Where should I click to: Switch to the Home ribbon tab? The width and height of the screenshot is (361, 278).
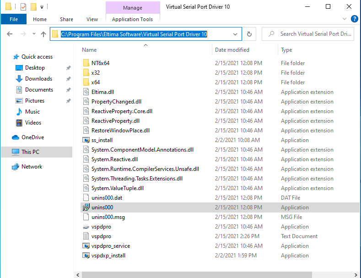(40, 19)
